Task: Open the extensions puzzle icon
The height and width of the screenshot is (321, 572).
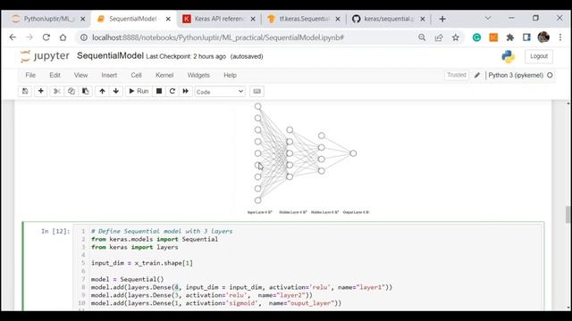Action: tap(510, 37)
